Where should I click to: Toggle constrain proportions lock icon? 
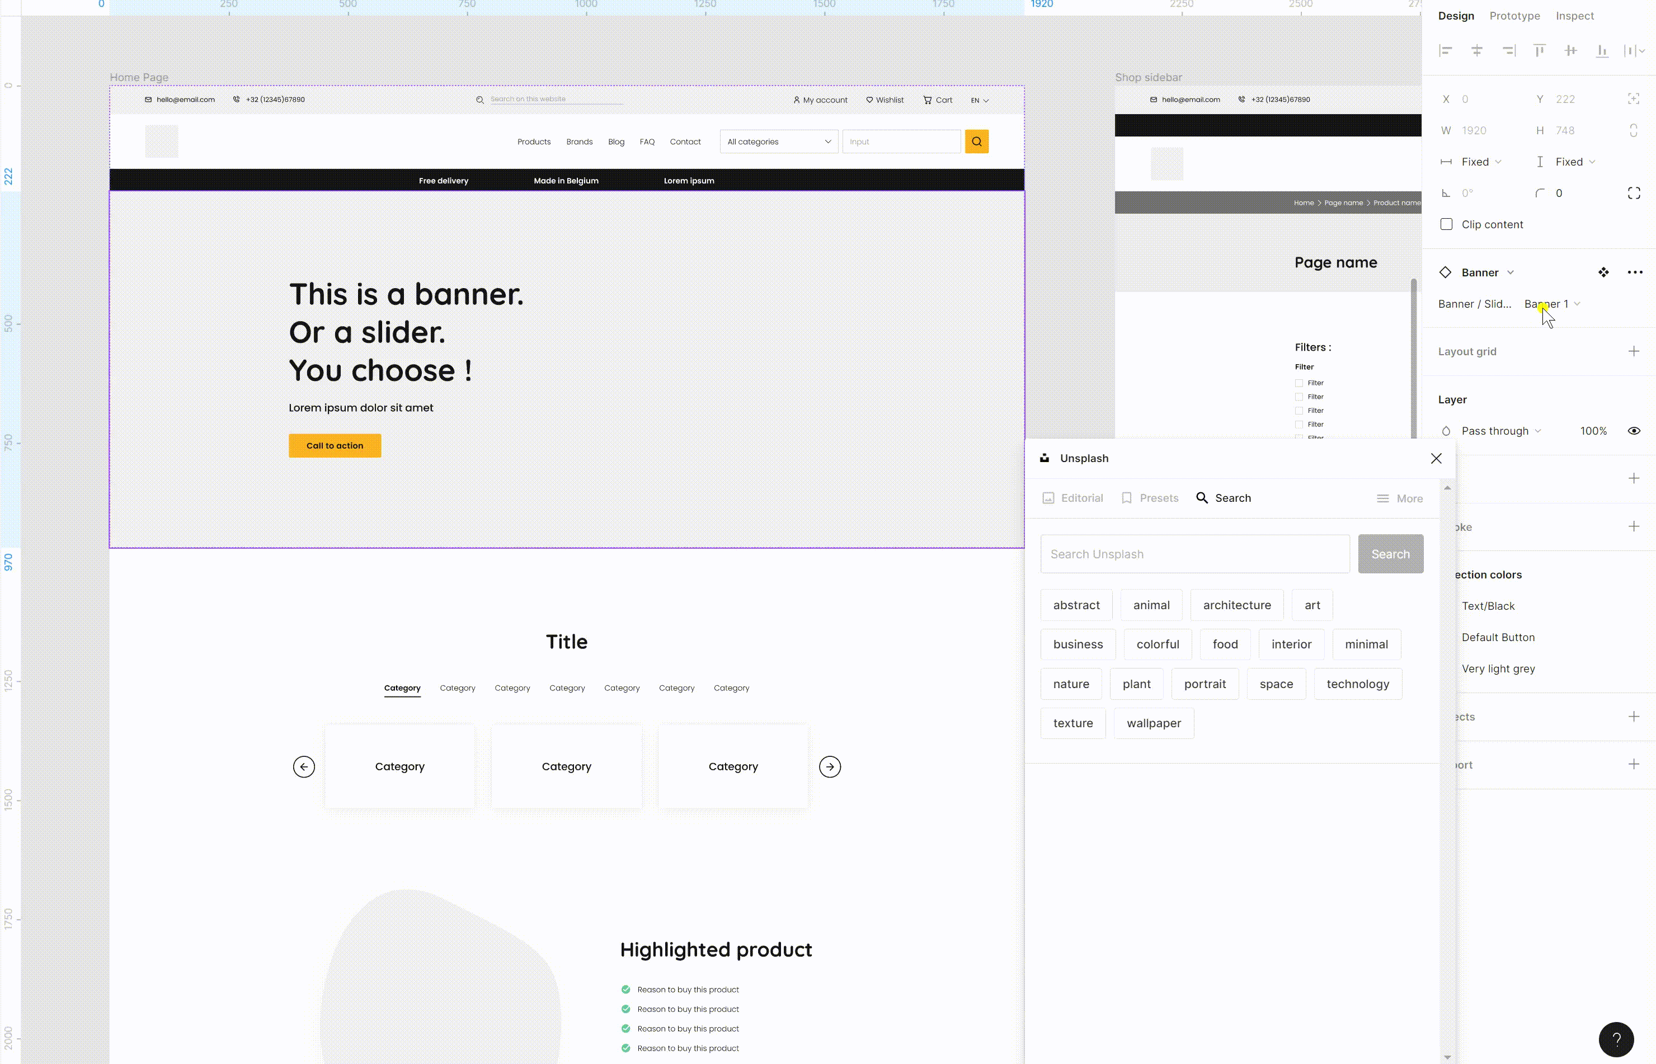tap(1634, 130)
